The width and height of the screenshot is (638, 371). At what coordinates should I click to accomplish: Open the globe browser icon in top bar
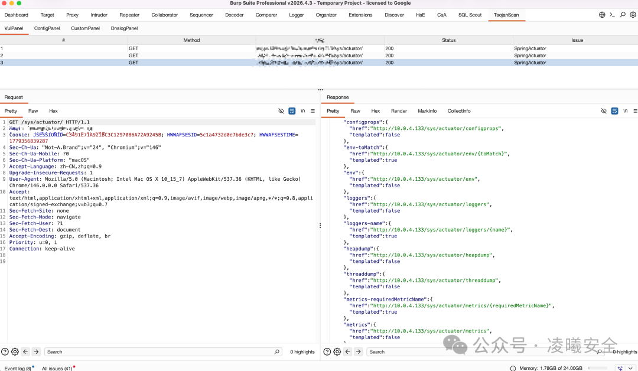[x=602, y=15]
